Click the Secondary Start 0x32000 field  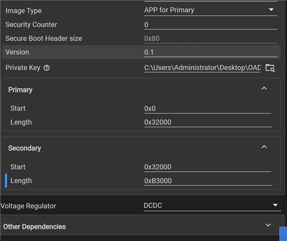click(208, 167)
